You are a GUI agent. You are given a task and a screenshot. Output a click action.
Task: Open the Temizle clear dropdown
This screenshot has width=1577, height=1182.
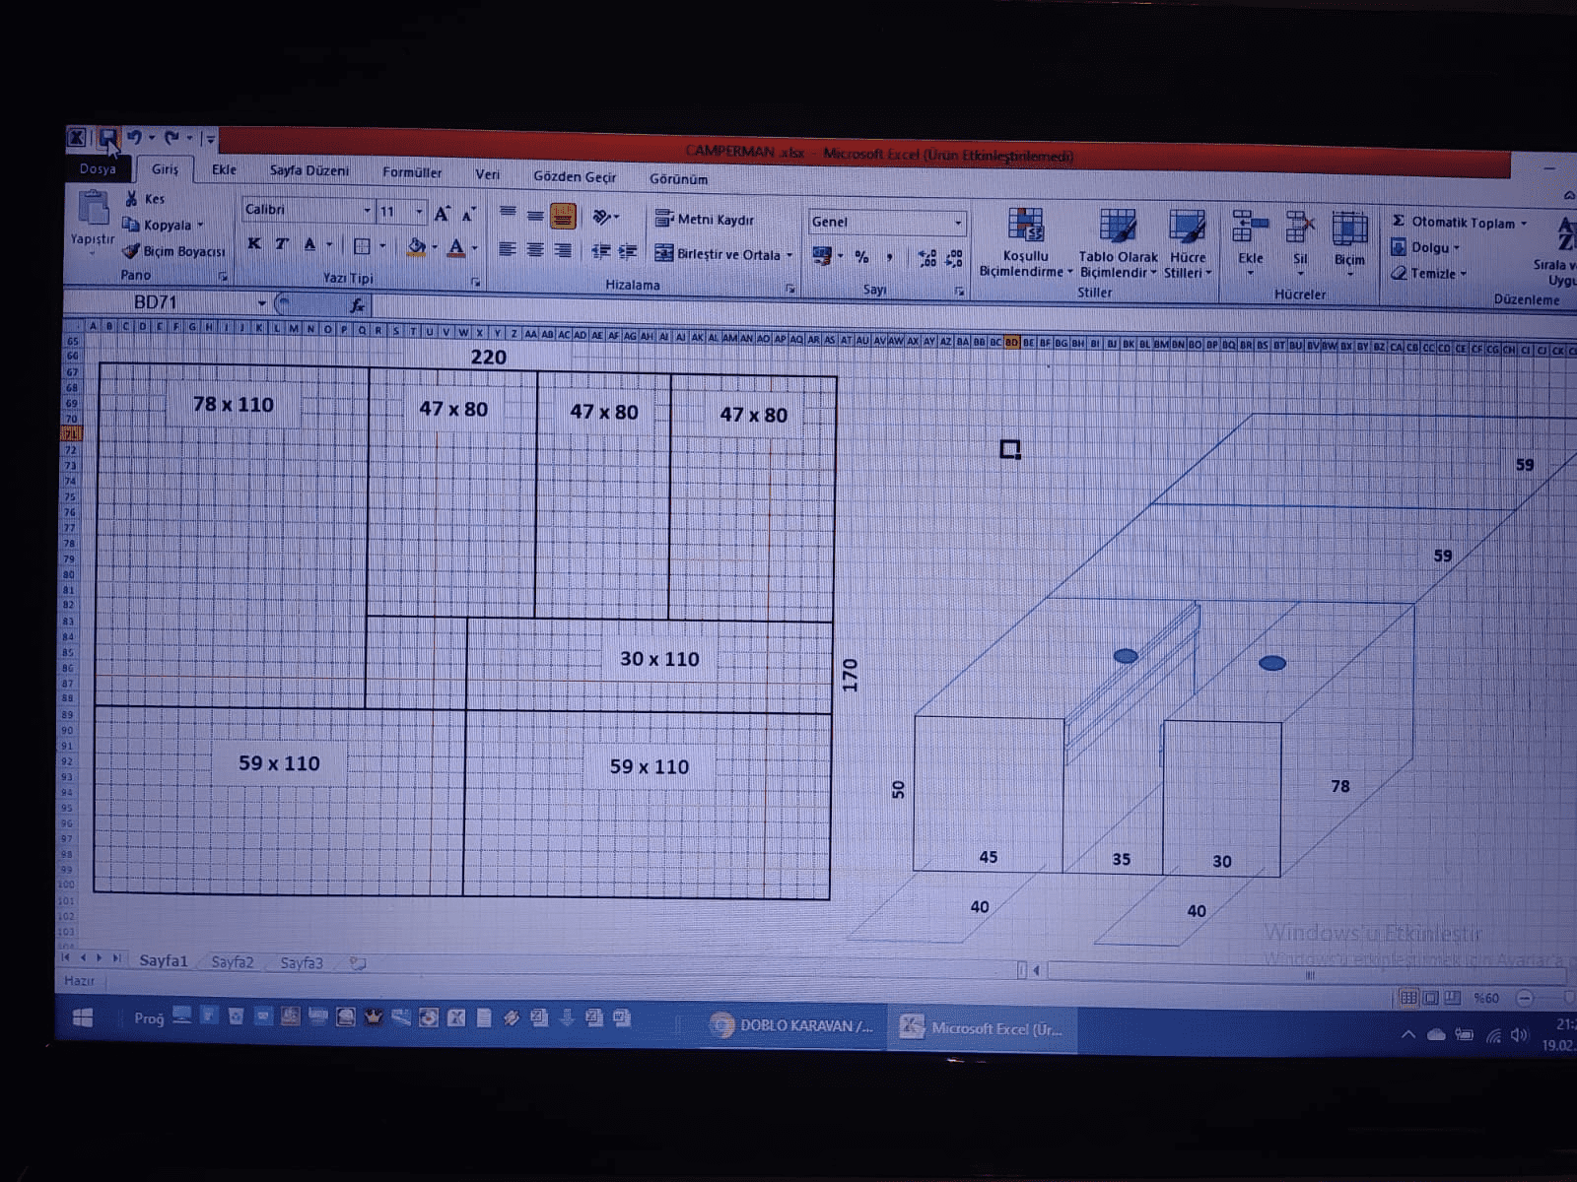coord(1429,273)
